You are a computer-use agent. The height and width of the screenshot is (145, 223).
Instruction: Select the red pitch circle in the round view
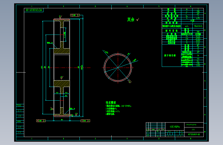118,68
